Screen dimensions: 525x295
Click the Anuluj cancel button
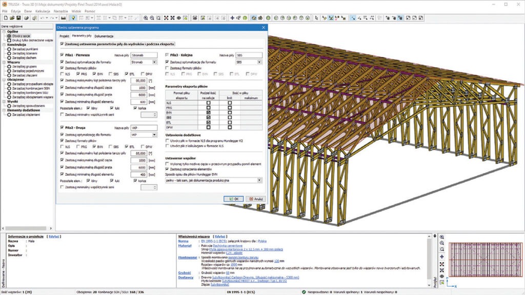(x=256, y=199)
